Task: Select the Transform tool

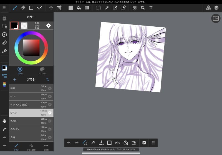Action: (x=59, y=8)
